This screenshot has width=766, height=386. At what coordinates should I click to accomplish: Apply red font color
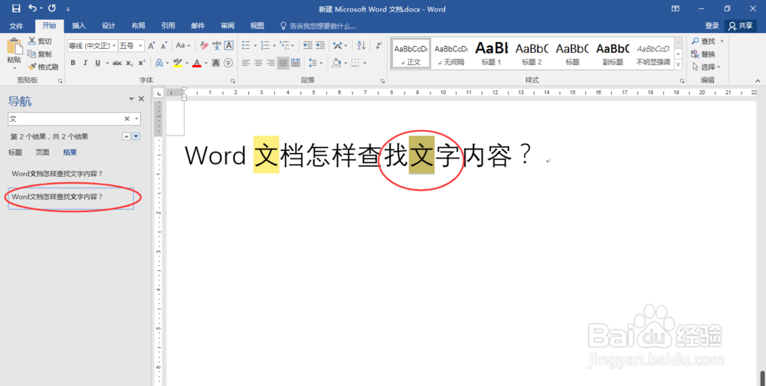click(197, 63)
